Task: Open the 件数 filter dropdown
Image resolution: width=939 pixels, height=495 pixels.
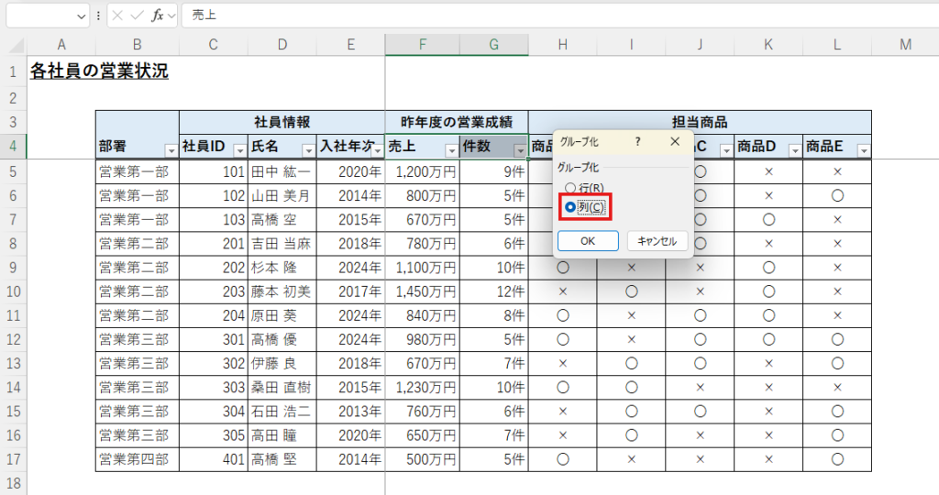Action: click(520, 150)
